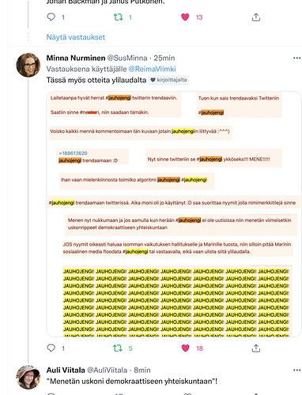The image size is (302, 395).
Task: Retweet the top tweet with 1 retweet
Action: click(x=118, y=17)
